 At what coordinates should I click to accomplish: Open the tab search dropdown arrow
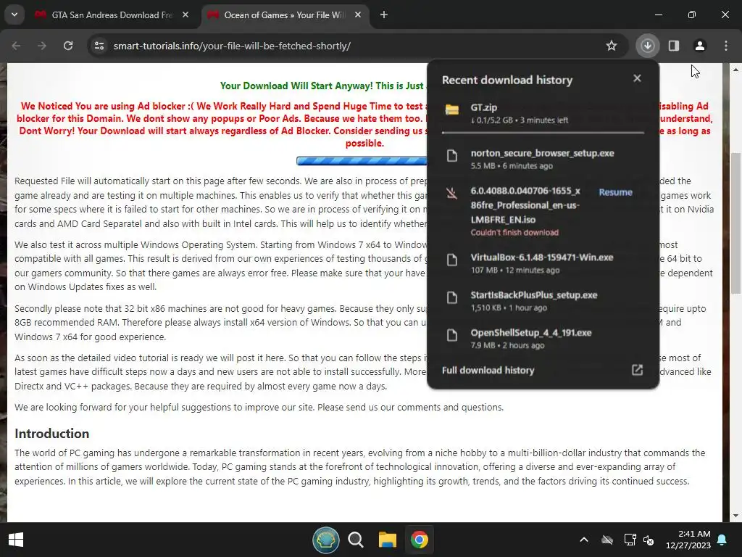[x=14, y=15]
